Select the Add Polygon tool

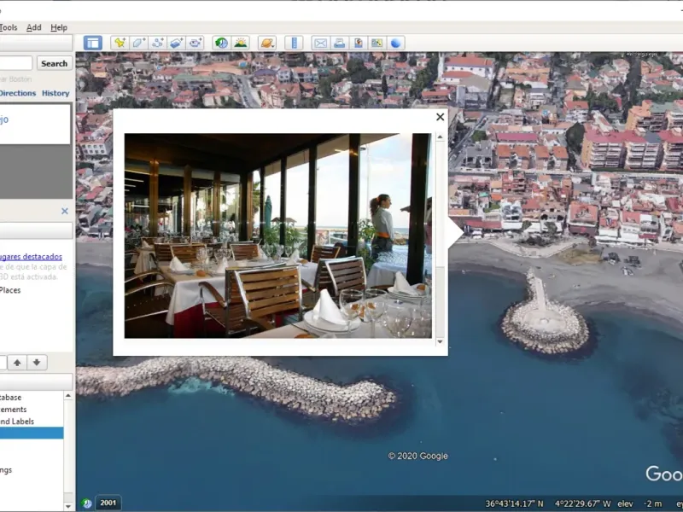click(138, 43)
